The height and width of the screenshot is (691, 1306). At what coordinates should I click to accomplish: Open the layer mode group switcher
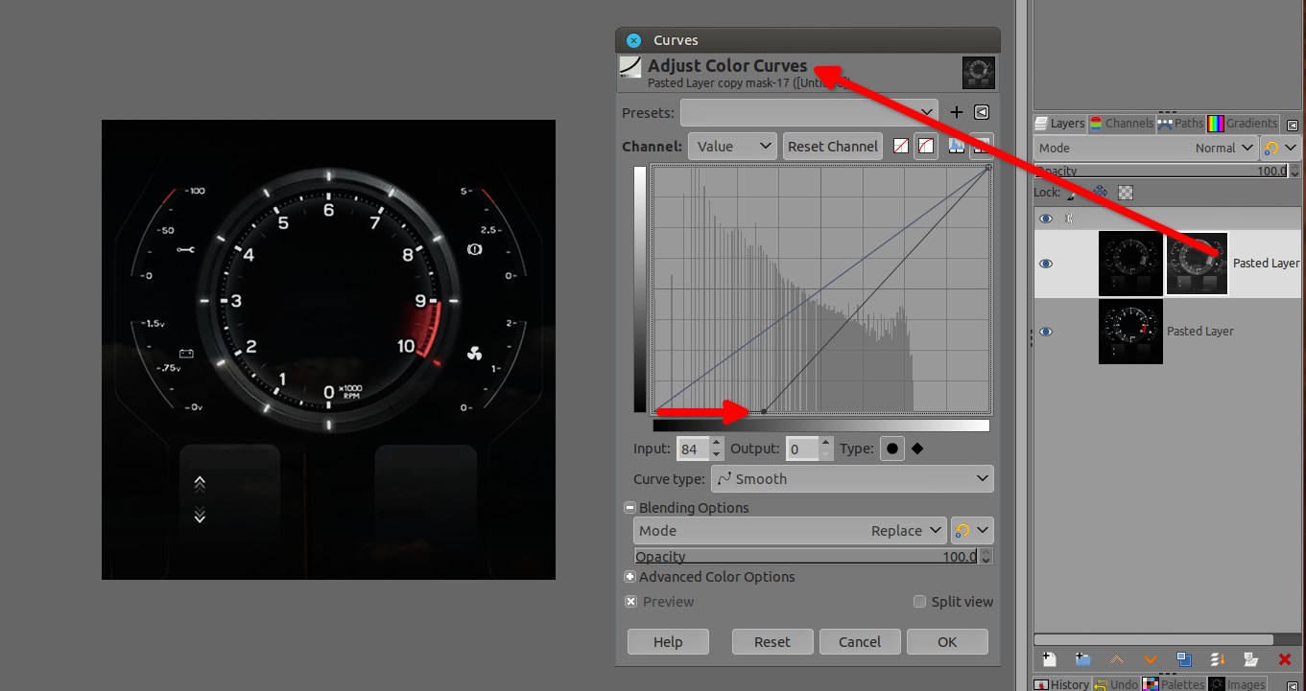pyautogui.click(x=1280, y=148)
